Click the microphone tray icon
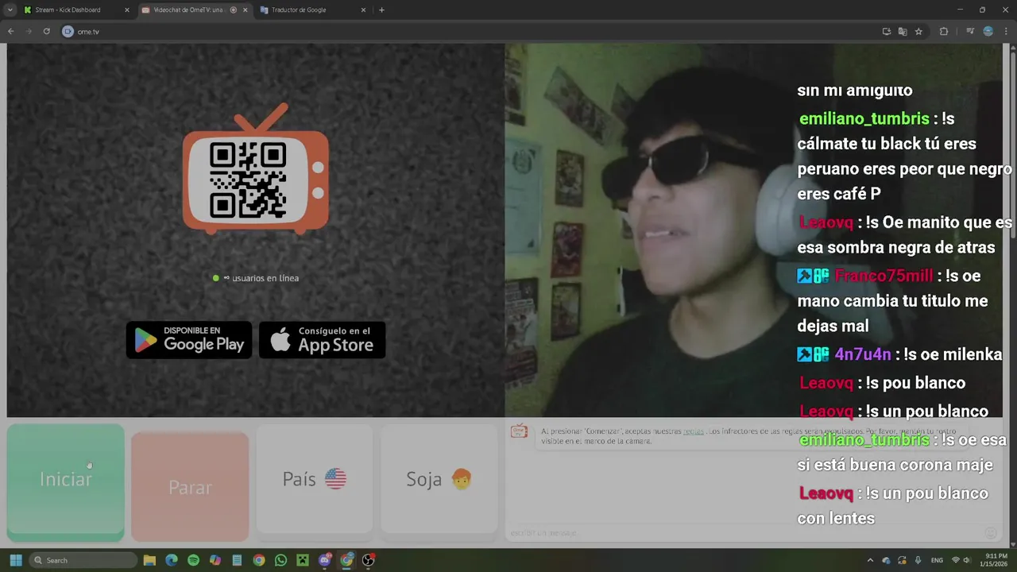The width and height of the screenshot is (1017, 572). click(x=918, y=560)
